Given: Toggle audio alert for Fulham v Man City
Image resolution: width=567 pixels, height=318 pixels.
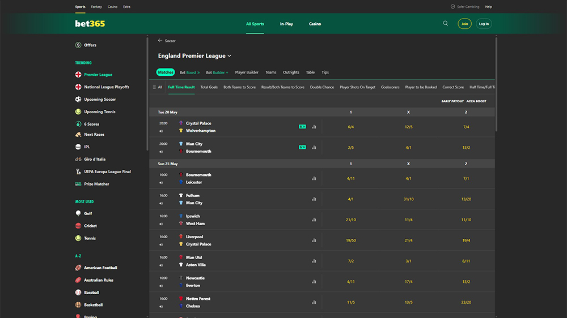Looking at the screenshot, I should [161, 203].
